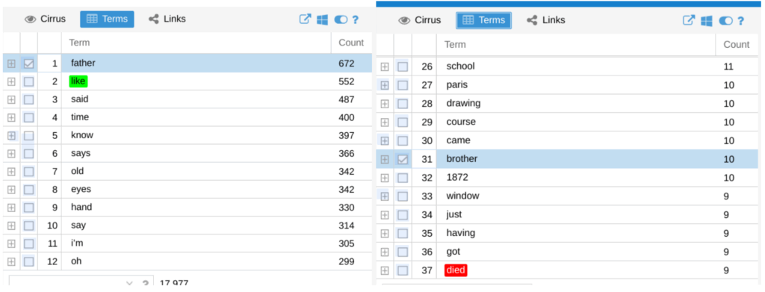Expand the row for term school
765x292 pixels.
(385, 66)
